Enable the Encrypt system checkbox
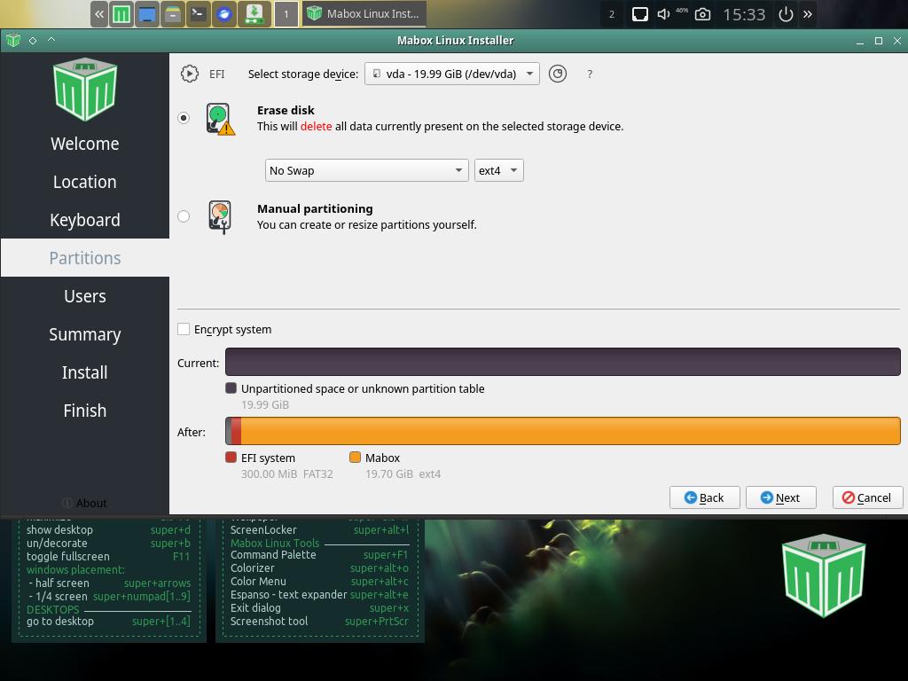 point(184,329)
